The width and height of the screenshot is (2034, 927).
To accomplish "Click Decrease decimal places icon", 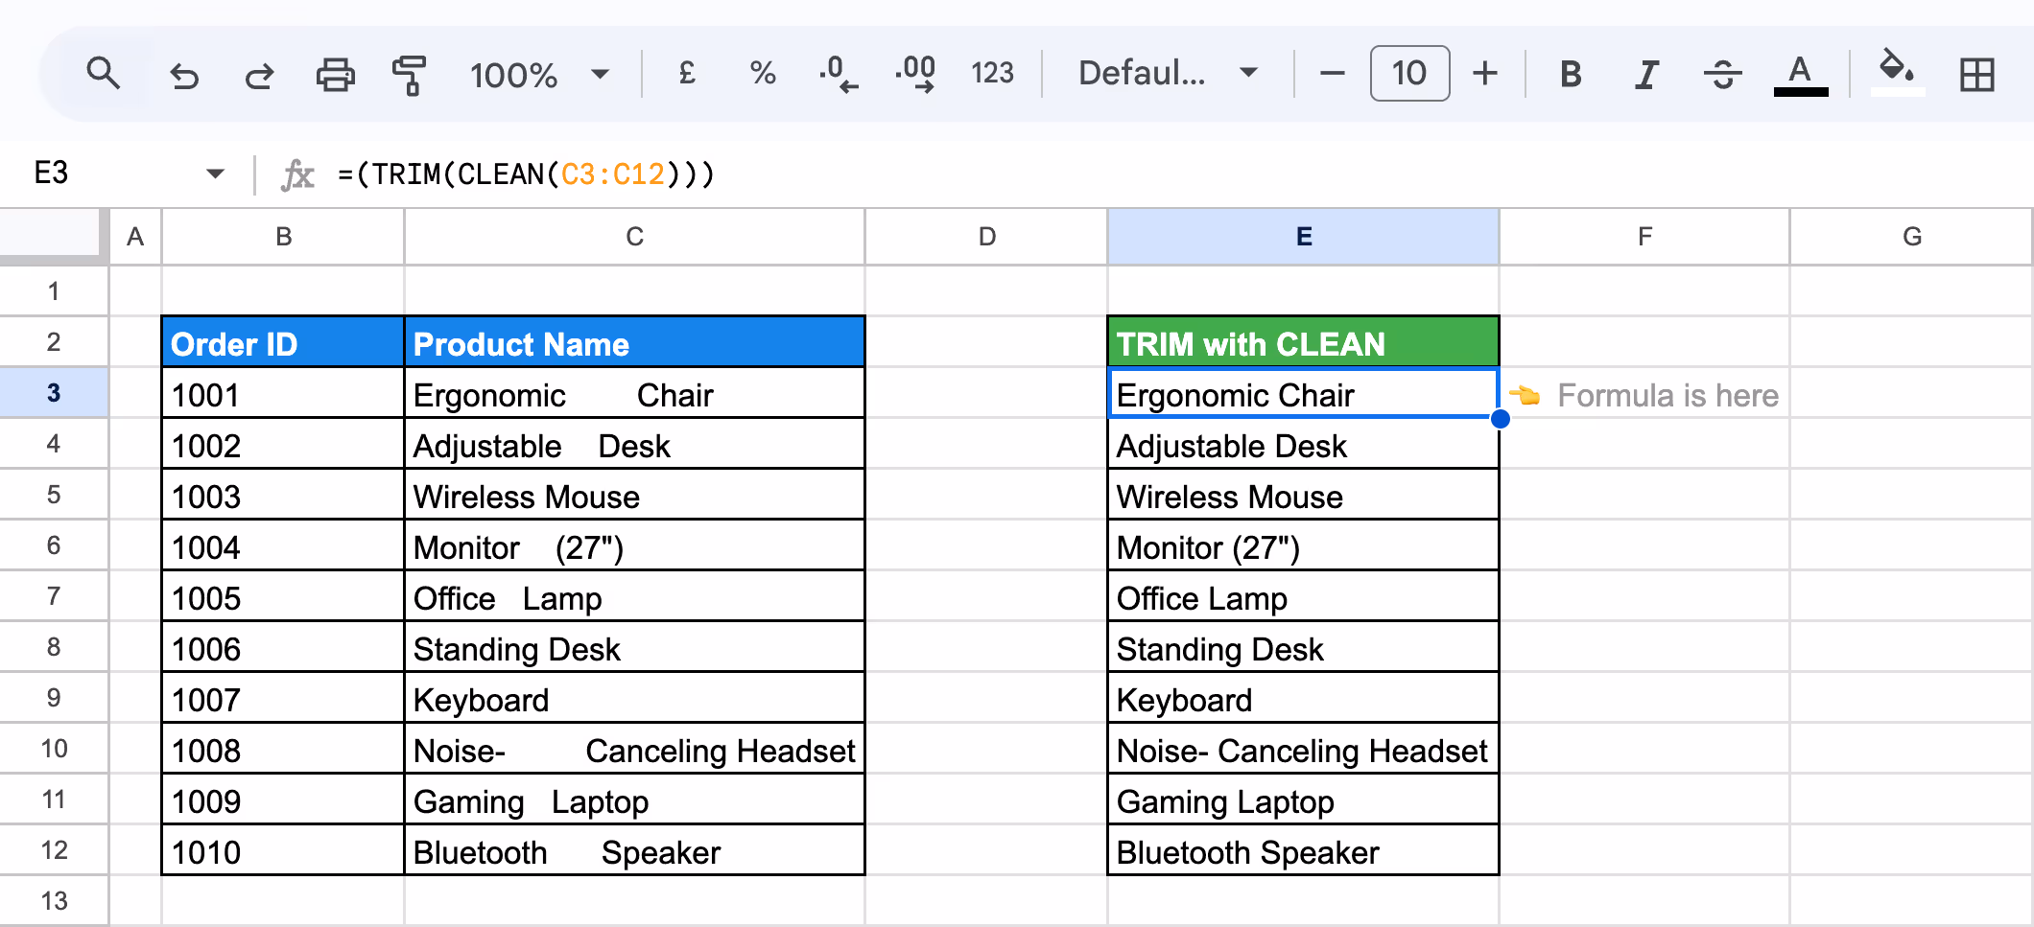I will click(x=839, y=74).
